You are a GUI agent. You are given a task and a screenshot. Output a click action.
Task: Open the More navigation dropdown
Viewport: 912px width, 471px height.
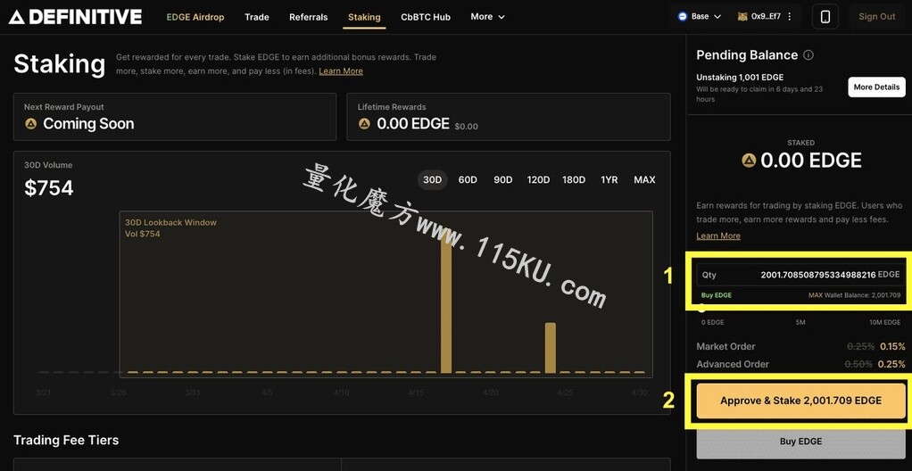(487, 17)
